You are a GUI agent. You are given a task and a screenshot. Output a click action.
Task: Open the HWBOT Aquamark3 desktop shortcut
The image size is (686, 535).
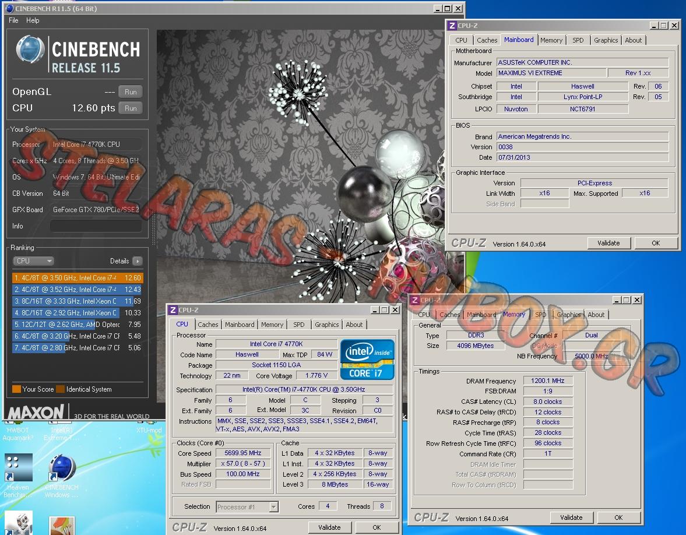click(x=18, y=431)
